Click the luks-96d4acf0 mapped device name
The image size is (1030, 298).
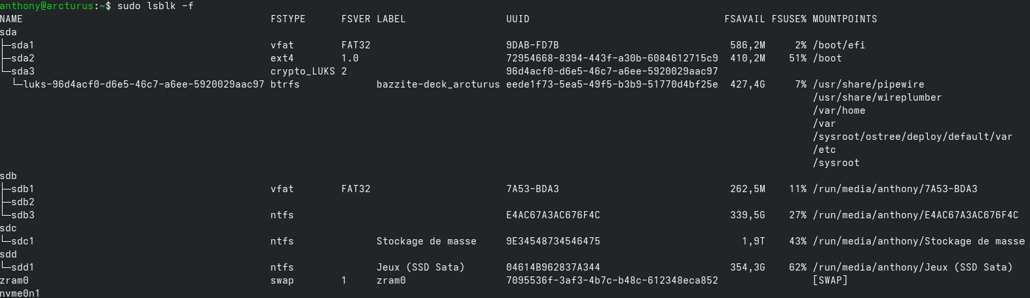tap(143, 84)
